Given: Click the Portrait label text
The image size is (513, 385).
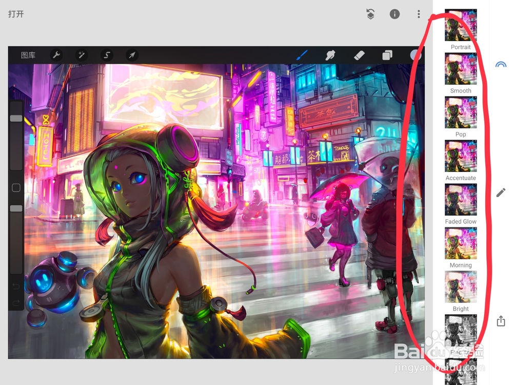Looking at the screenshot, I should (x=461, y=47).
